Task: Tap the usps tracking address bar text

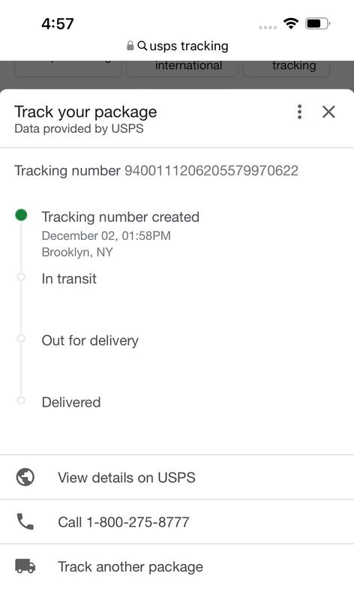Action: [189, 46]
